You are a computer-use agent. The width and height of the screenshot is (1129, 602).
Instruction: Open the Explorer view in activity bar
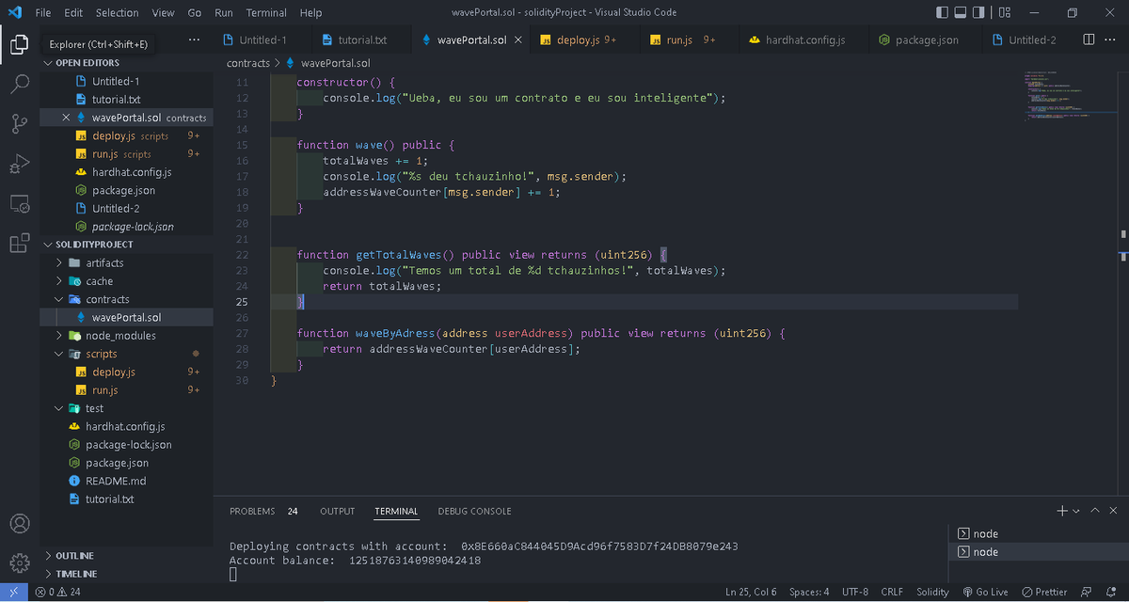(20, 43)
